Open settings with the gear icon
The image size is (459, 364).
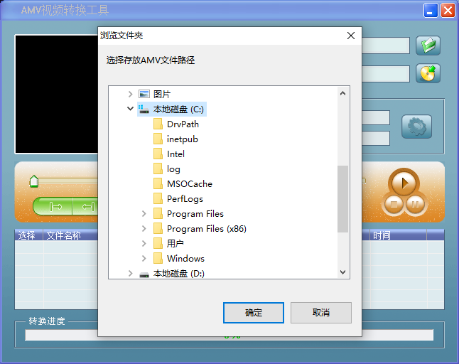click(416, 127)
